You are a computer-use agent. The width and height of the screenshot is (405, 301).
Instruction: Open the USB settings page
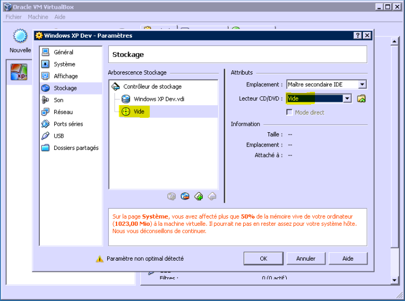coord(59,136)
